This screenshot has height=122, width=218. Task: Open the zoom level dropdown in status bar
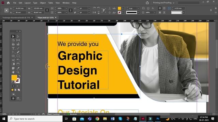[x=10, y=114]
